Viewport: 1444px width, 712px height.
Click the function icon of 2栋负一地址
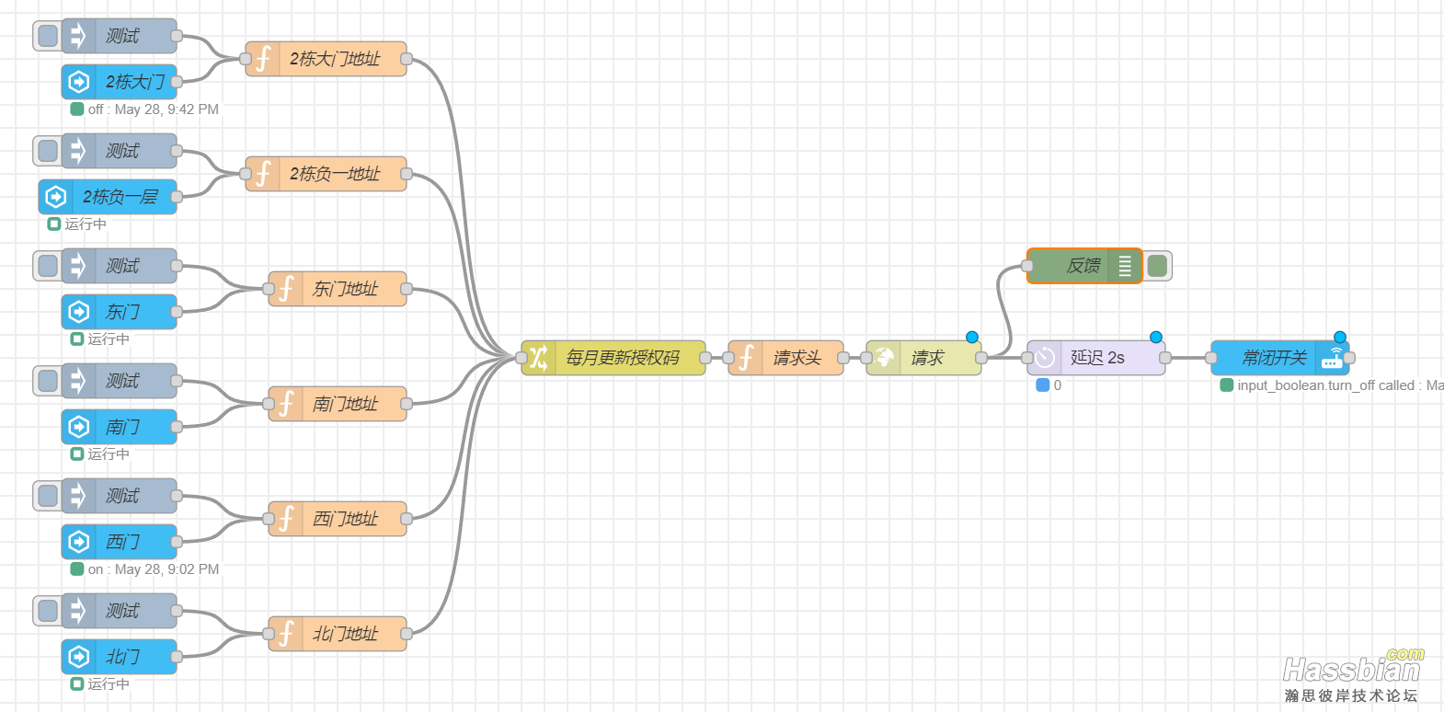263,174
